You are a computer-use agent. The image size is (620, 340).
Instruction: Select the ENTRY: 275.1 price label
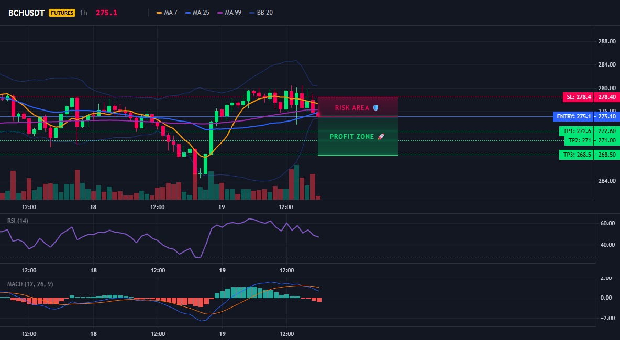572,116
